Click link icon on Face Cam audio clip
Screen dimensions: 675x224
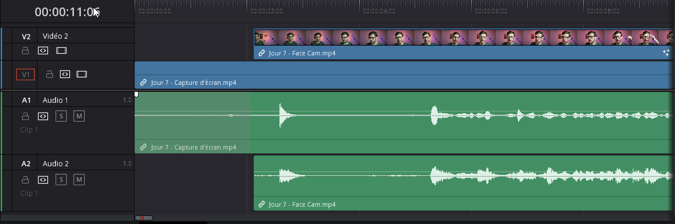[x=262, y=204]
